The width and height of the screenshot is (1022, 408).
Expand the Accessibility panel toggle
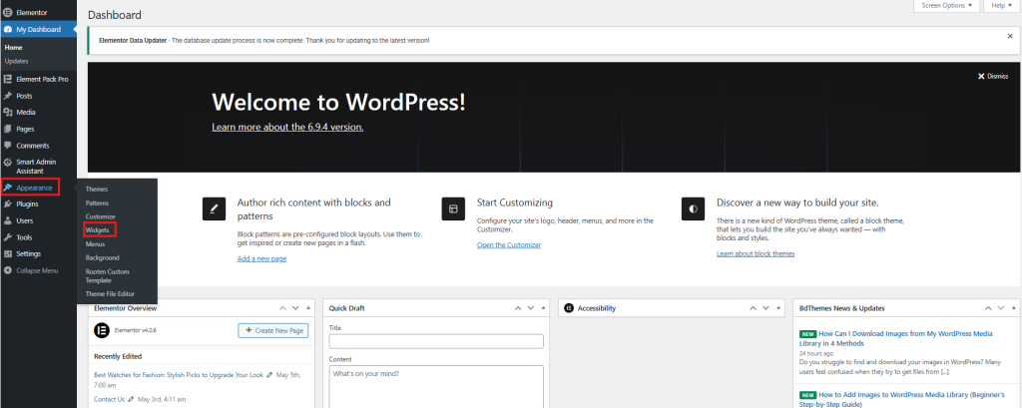click(x=778, y=308)
